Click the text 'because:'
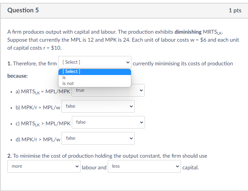Viewport: 248px width, 191px height. click(x=18, y=76)
